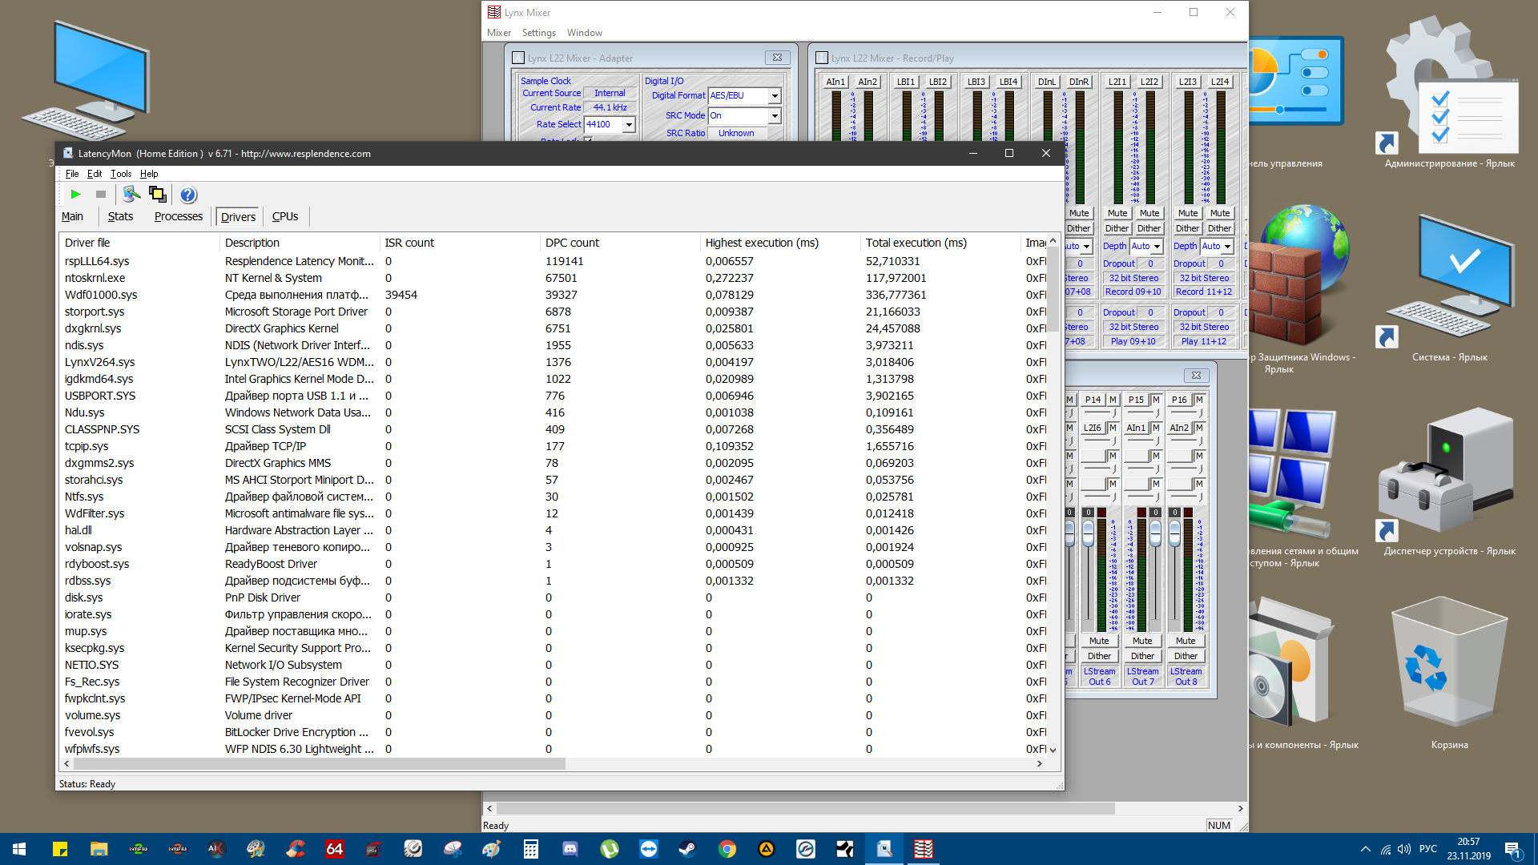Open Диспетчер устройств shortcut on desktop

(1449, 481)
